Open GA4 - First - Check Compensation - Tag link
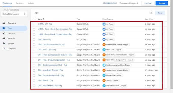173x93 pixels. (54, 60)
